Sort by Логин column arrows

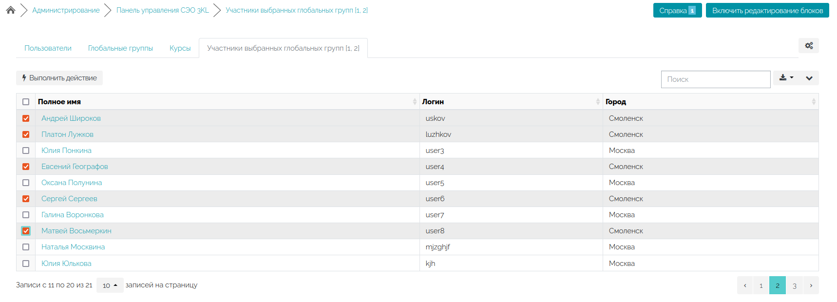598,101
